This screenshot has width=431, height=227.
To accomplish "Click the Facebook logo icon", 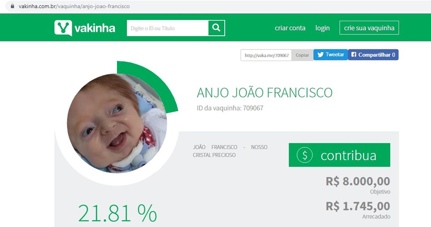I will point(354,55).
